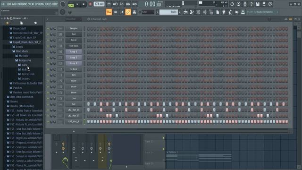The width and height of the screenshot is (302, 170).
Task: Select the clap channel button
Action: tap(74, 98)
